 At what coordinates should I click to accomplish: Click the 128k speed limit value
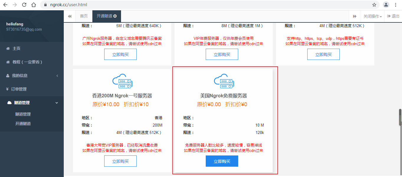(260, 133)
